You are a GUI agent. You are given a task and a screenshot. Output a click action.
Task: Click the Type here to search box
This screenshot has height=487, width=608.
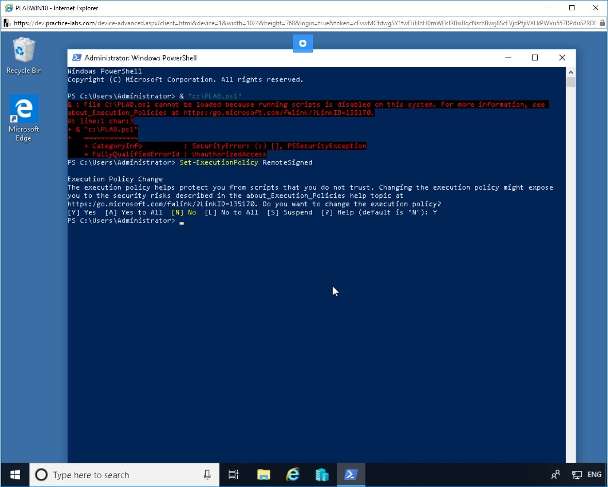pyautogui.click(x=124, y=475)
